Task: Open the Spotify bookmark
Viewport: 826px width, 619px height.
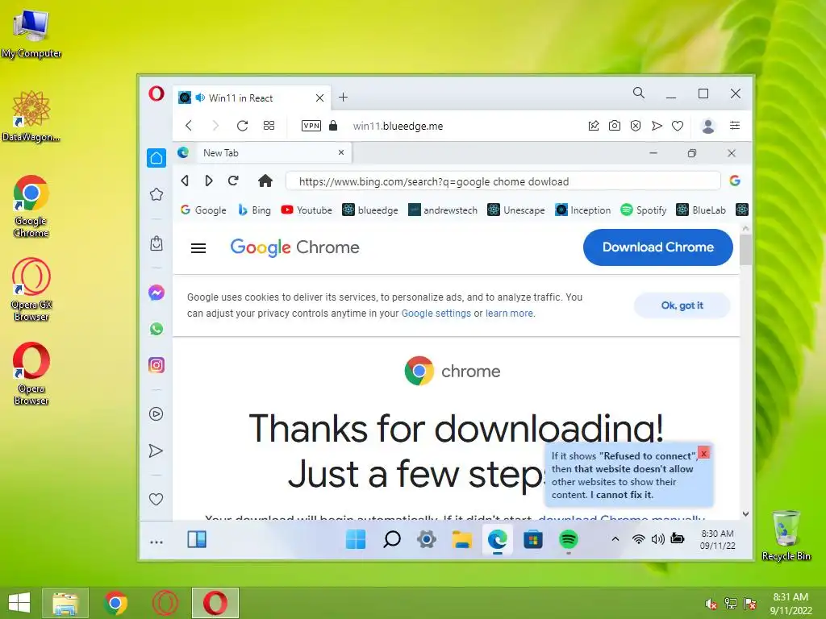Action: (x=644, y=210)
